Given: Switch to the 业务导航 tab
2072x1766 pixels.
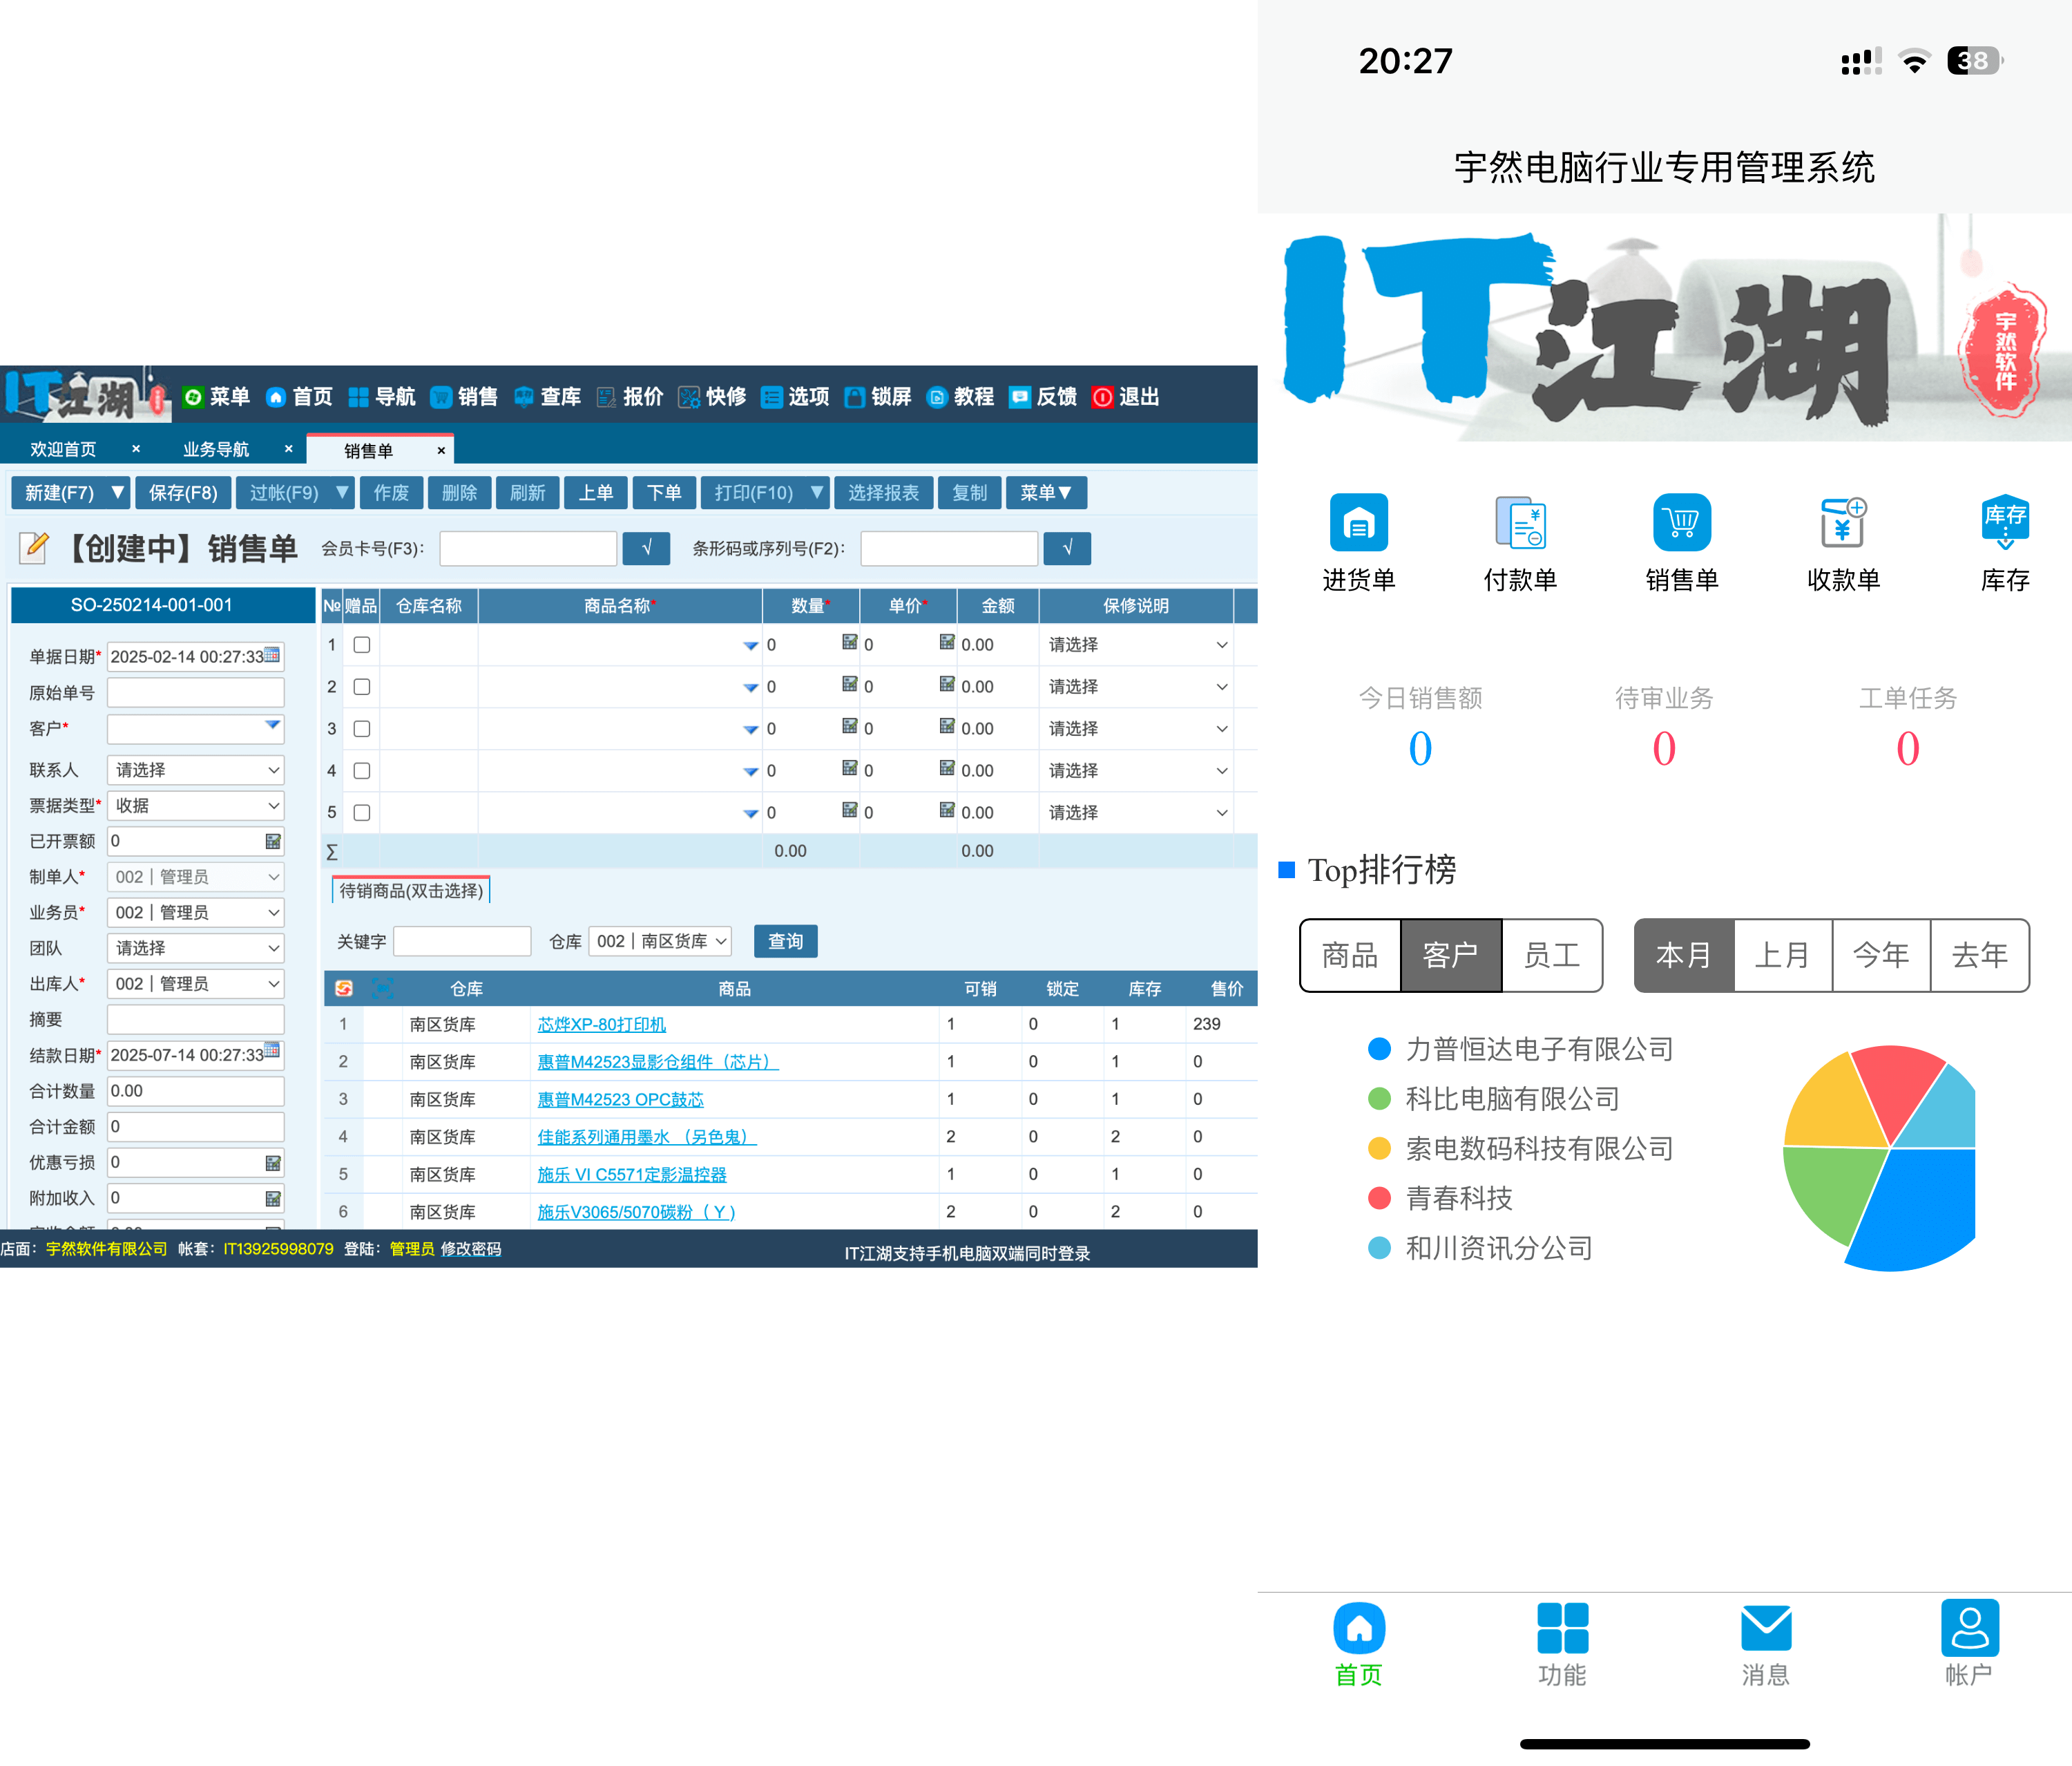Looking at the screenshot, I should pyautogui.click(x=216, y=450).
